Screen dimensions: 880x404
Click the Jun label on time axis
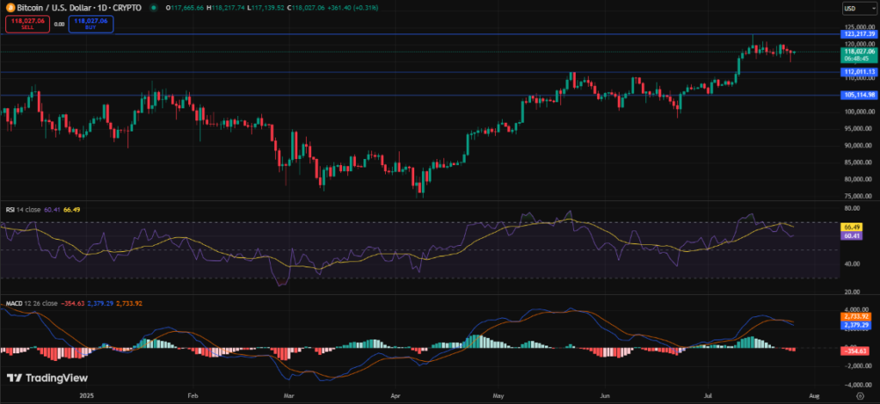click(606, 395)
